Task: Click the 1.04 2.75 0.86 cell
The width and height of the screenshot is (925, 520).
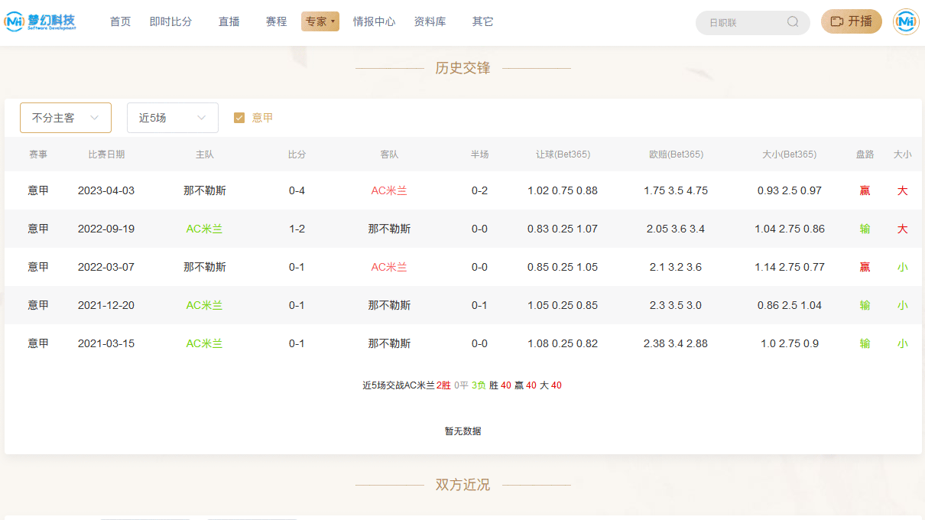Action: point(790,229)
